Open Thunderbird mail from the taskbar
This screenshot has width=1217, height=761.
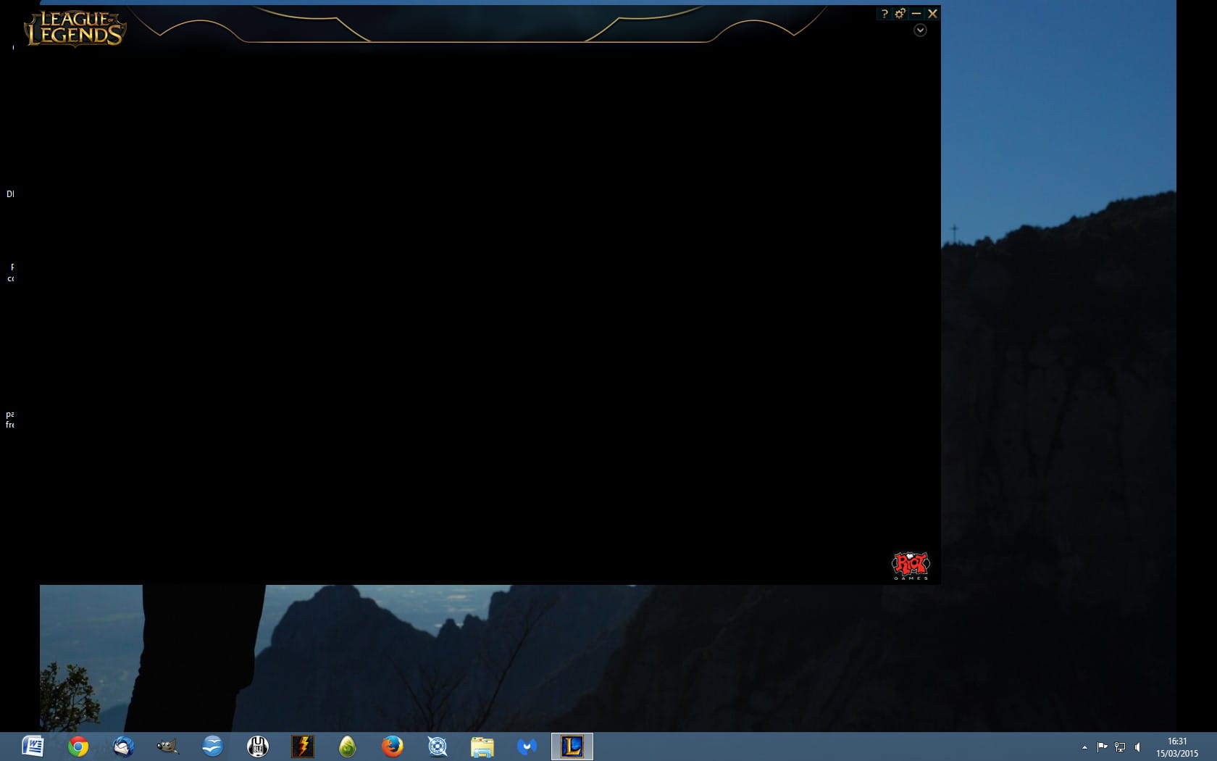coord(123,747)
